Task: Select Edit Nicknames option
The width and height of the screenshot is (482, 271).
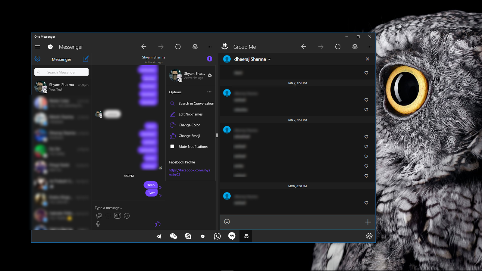Action: (186, 114)
